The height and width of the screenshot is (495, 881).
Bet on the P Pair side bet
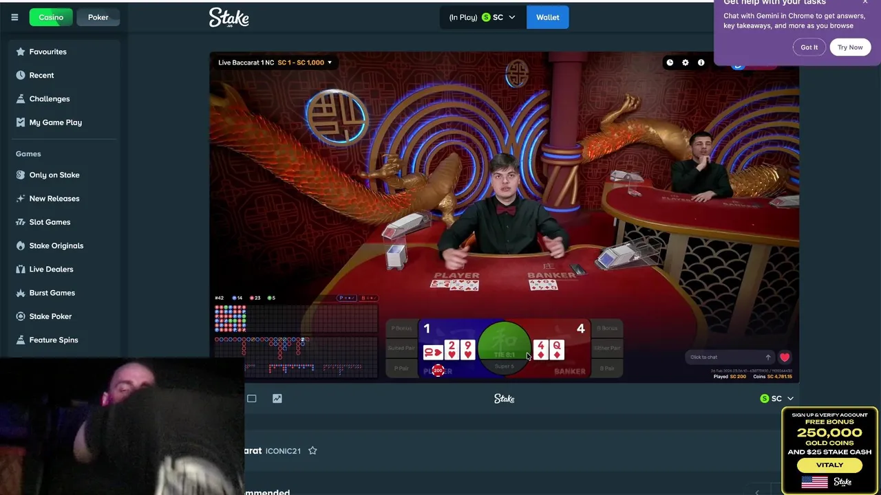401,368
